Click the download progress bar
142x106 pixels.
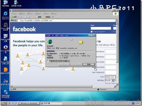[x=71, y=51]
